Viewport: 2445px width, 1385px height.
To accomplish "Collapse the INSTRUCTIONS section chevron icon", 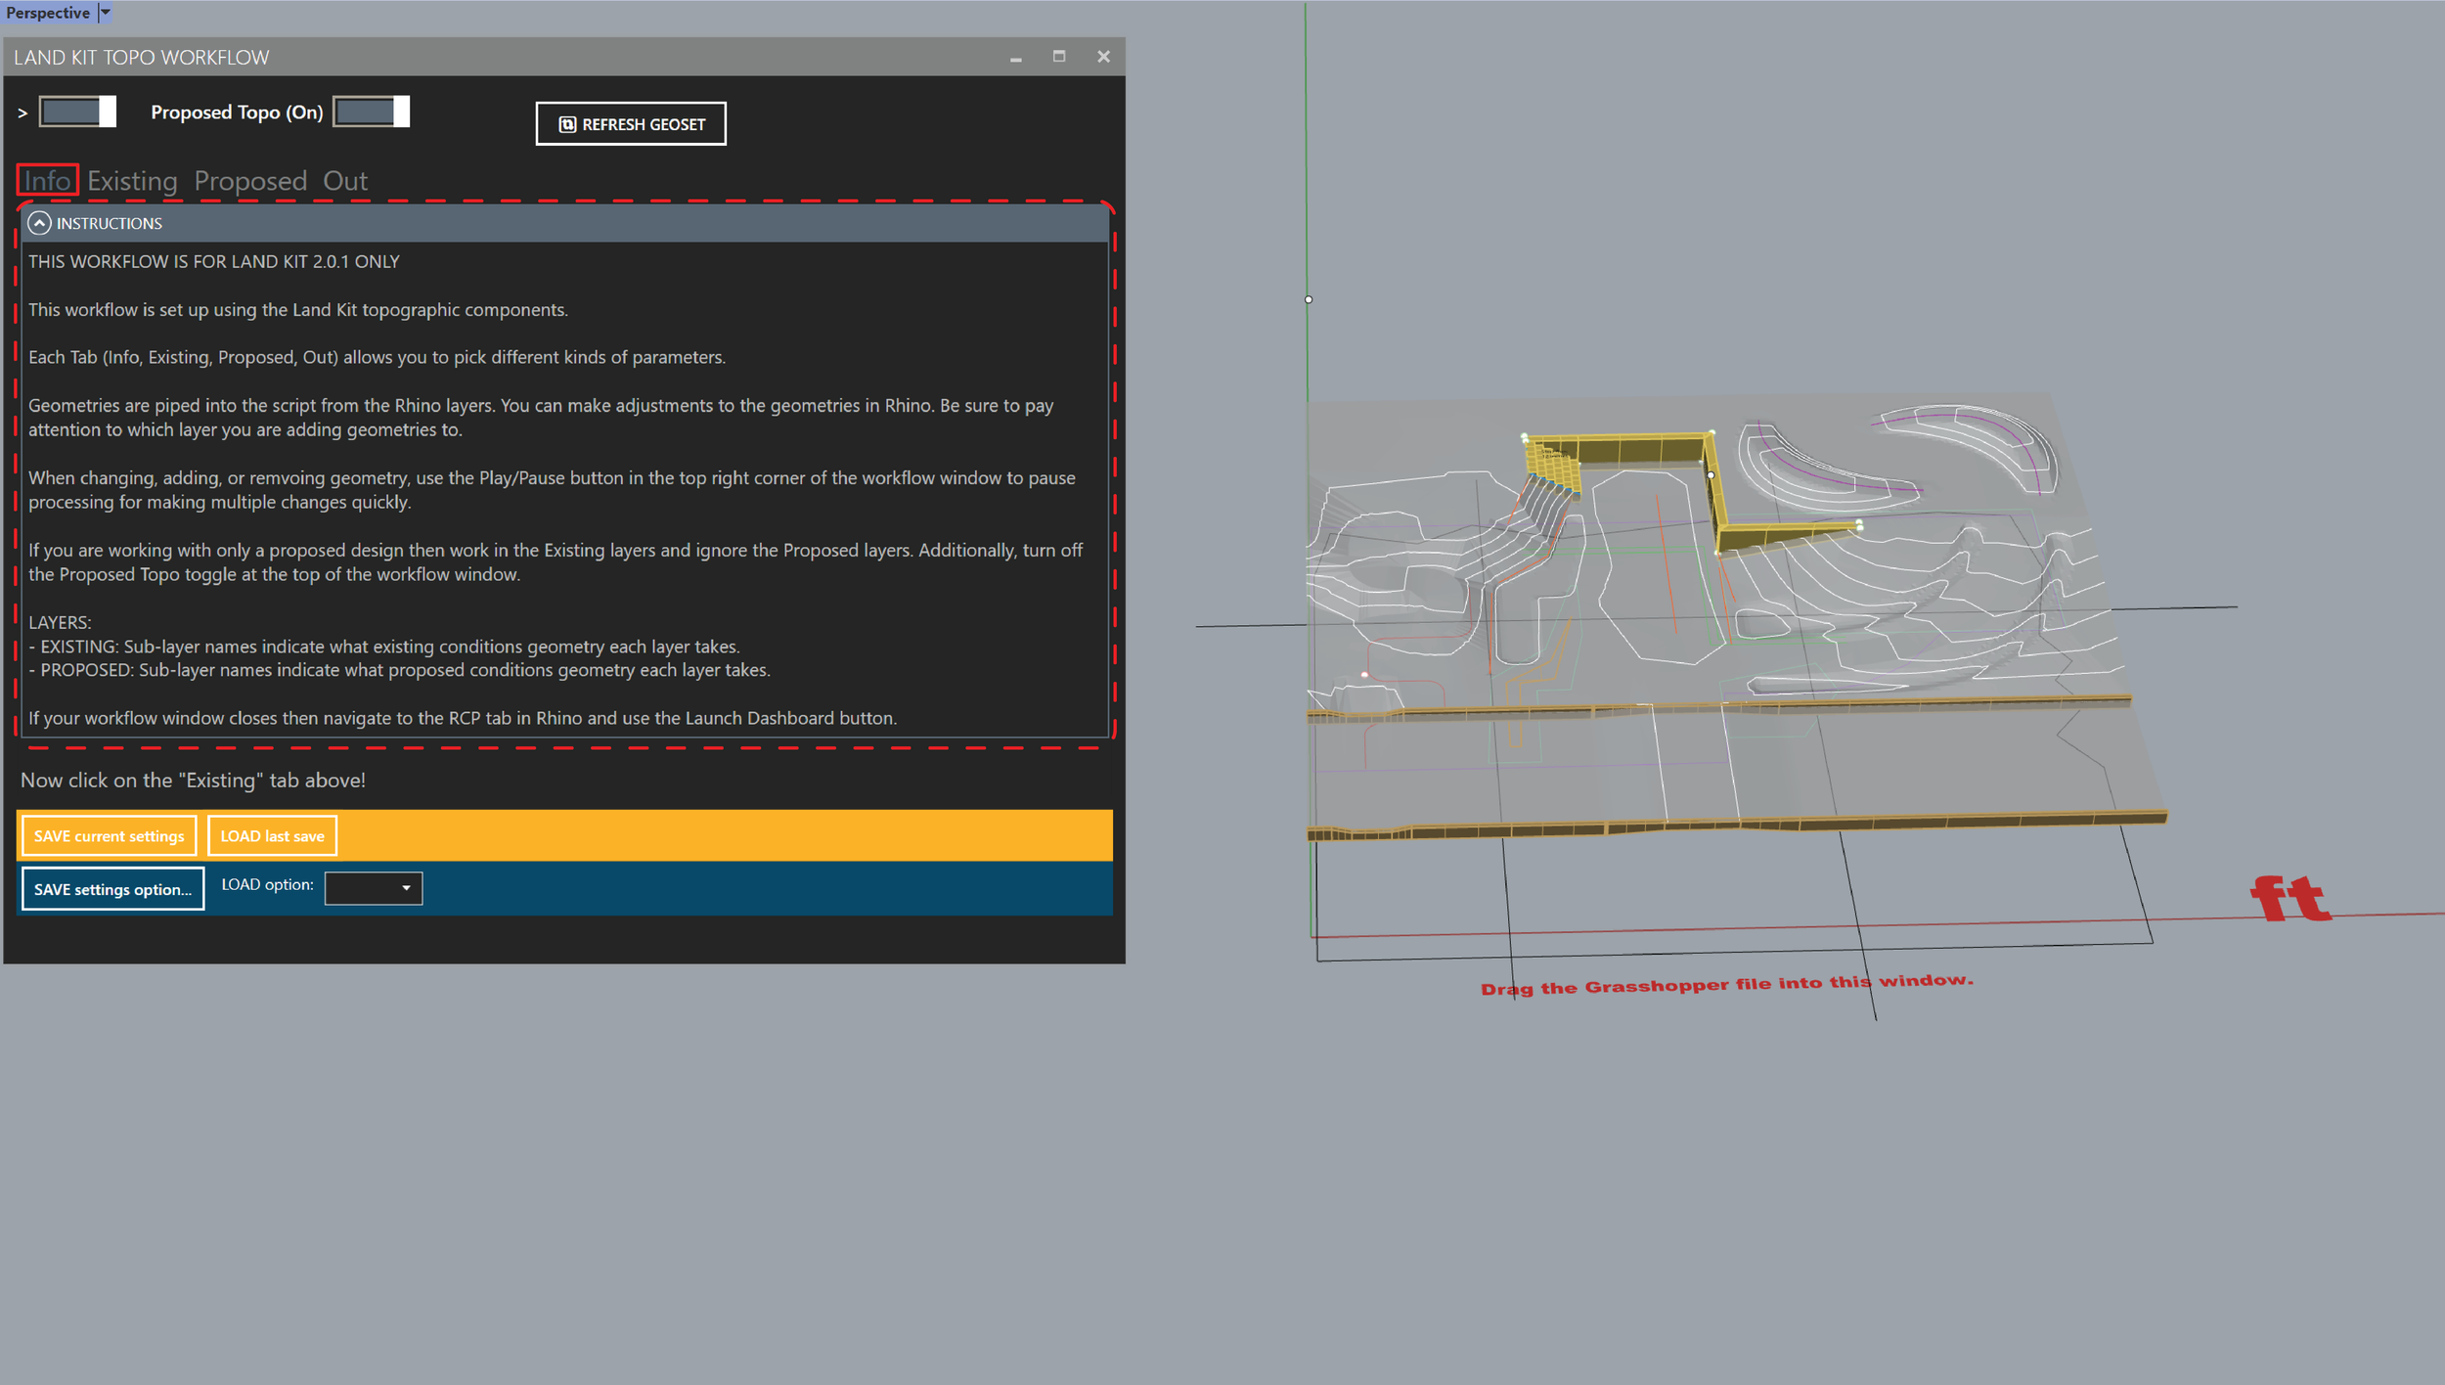I will 39,223.
